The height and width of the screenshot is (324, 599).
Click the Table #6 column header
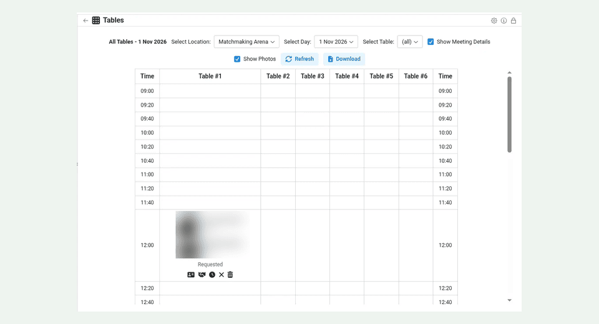point(416,76)
